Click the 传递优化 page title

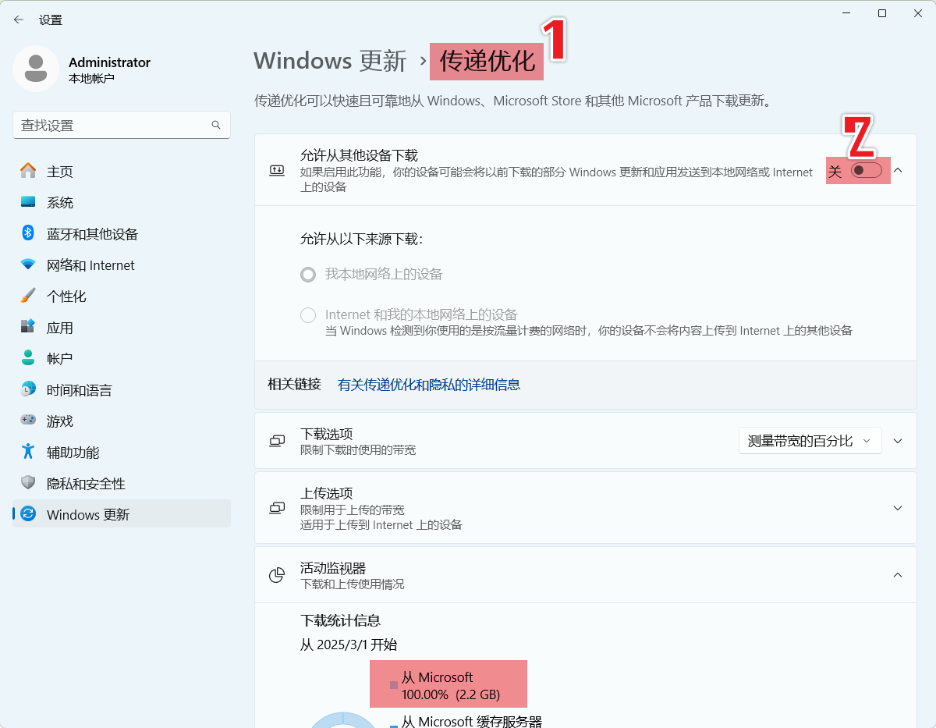pos(487,61)
